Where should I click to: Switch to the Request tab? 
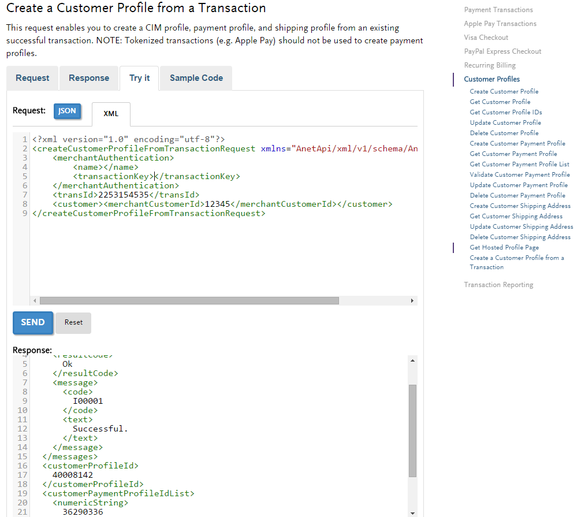pos(32,78)
